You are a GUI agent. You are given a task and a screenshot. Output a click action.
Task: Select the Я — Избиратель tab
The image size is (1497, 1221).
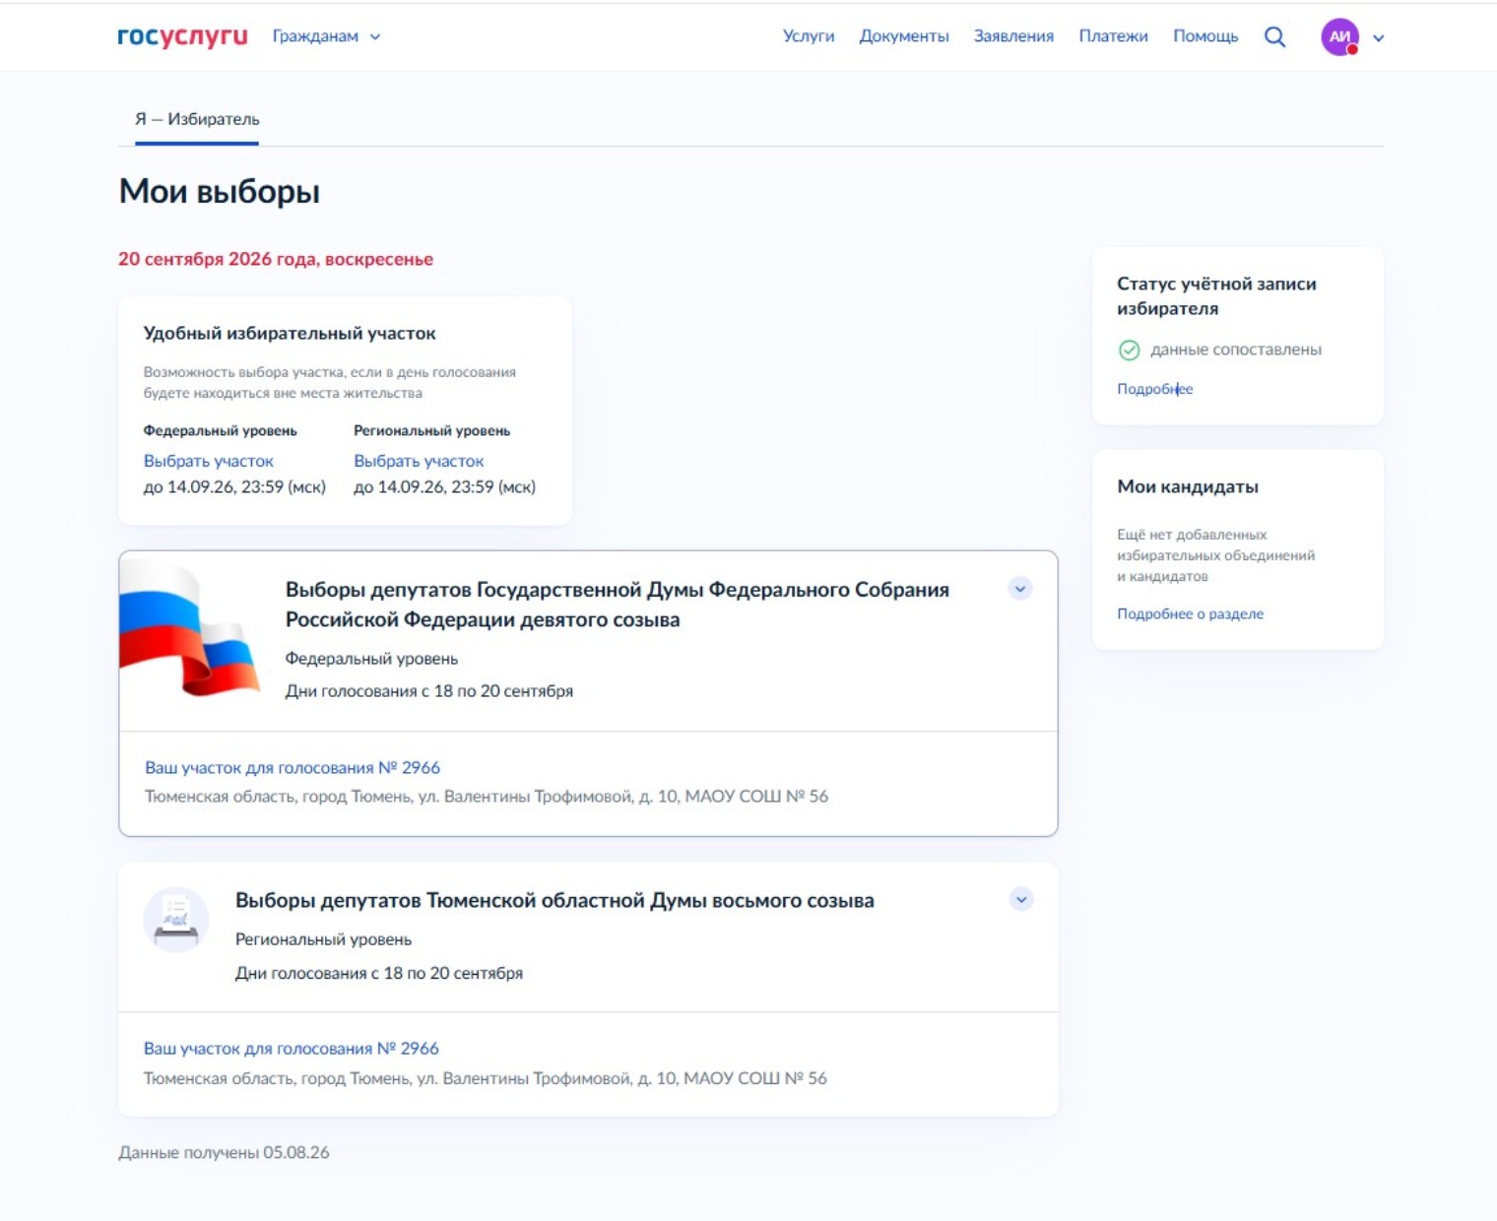coord(197,119)
